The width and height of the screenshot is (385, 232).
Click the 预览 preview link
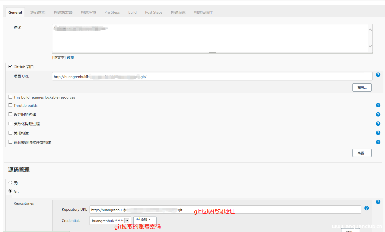(x=70, y=58)
